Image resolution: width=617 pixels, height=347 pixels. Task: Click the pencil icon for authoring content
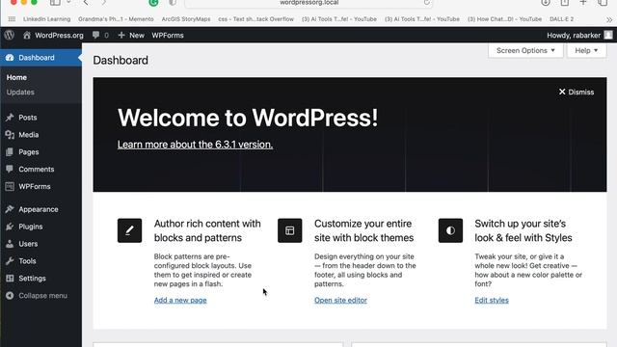click(129, 230)
